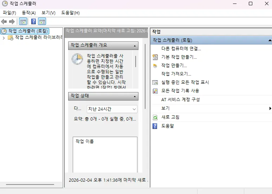The width and height of the screenshot is (272, 194).
Task: Click the Task Scheduler title bar app icon
Action: point(5,4)
